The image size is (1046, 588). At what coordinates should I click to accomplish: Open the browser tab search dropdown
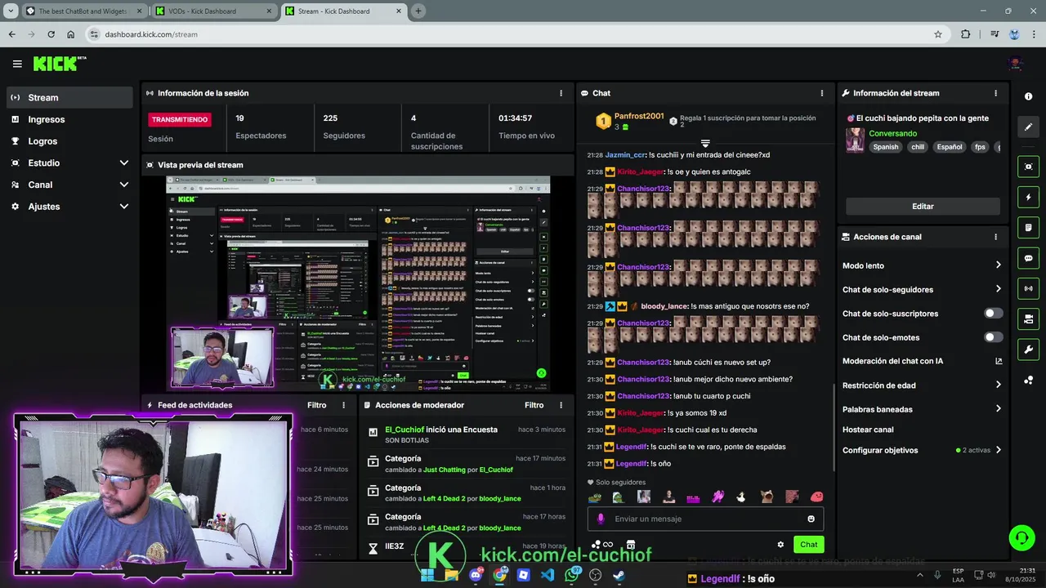[11, 11]
